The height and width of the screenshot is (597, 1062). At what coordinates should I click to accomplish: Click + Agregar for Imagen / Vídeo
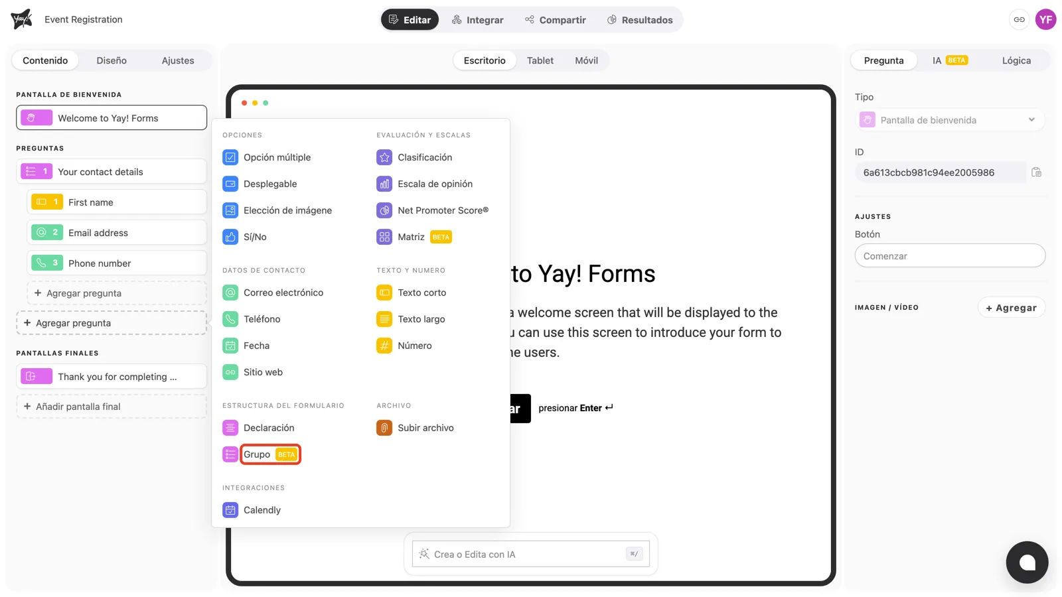tap(1011, 308)
